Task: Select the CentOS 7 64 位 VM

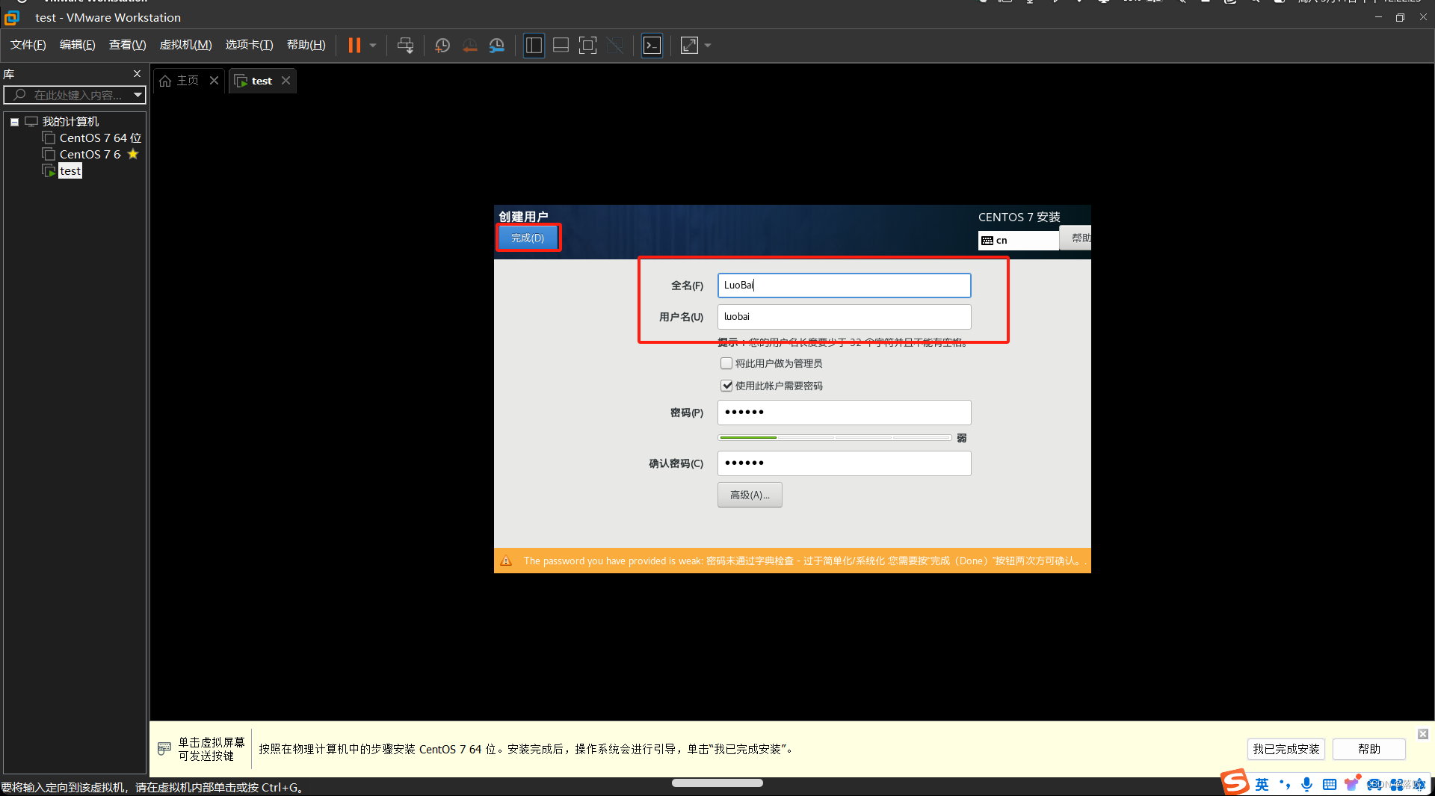Action: (100, 138)
